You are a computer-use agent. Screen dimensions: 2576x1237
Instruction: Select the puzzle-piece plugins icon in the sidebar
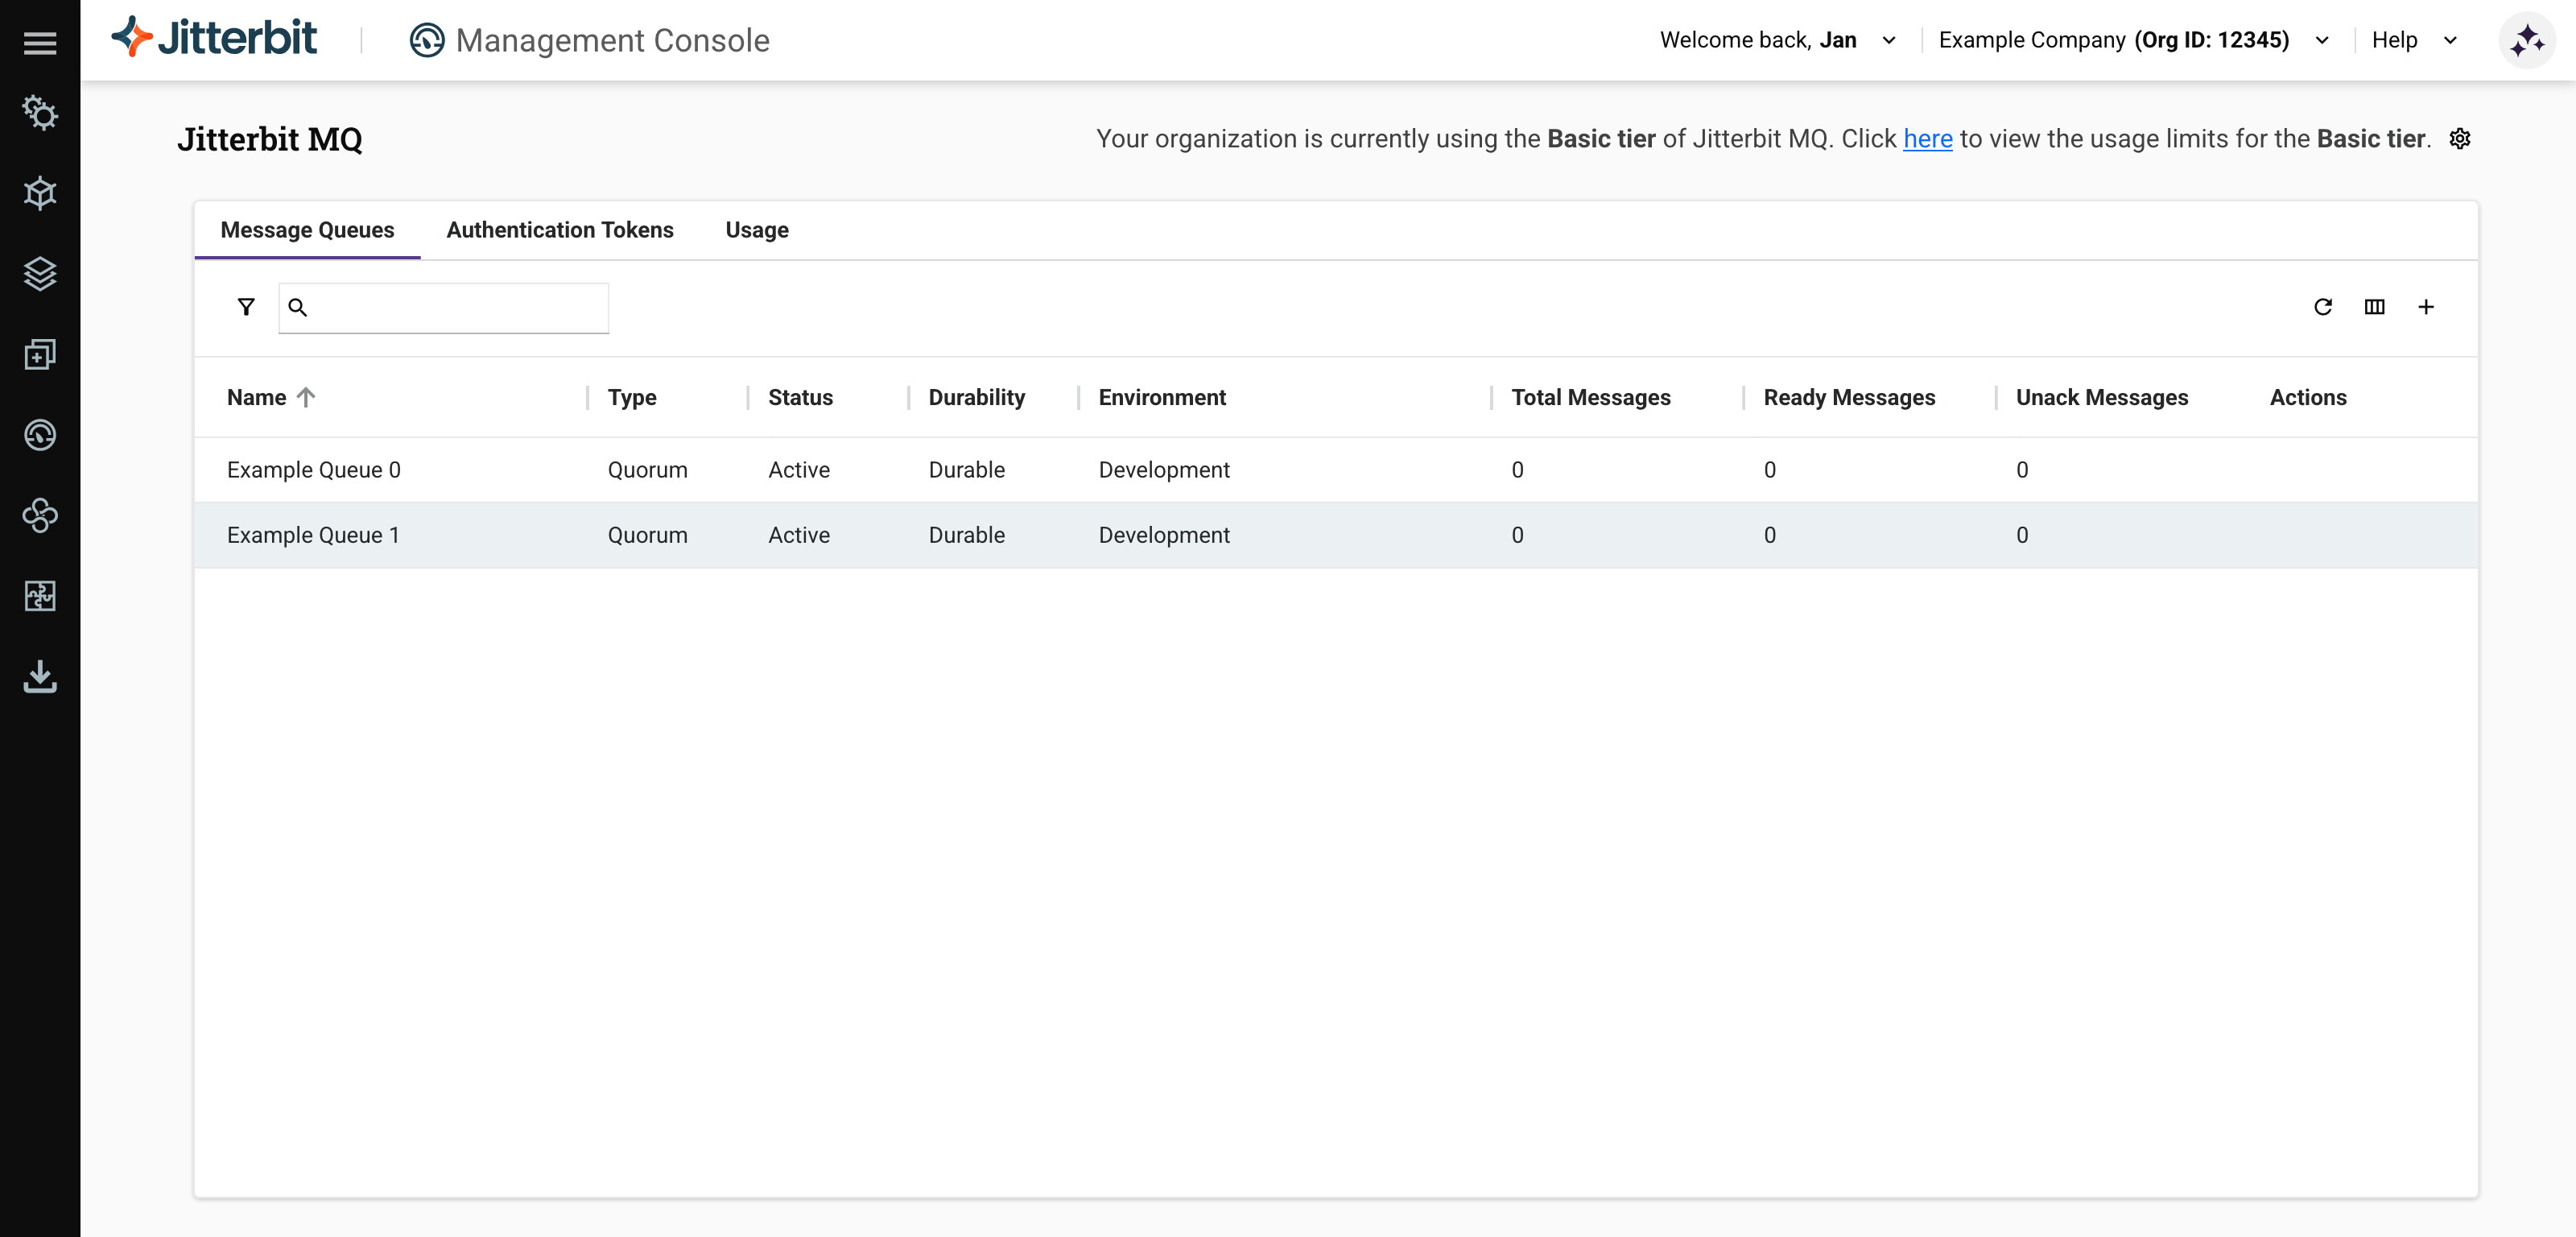click(x=40, y=597)
